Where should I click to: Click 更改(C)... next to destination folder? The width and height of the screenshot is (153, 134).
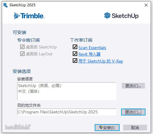pyautogui.click(x=133, y=112)
